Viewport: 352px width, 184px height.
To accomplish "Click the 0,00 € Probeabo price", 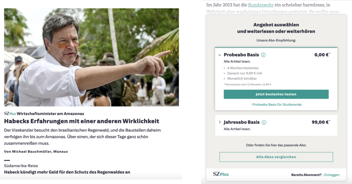I will click(322, 55).
